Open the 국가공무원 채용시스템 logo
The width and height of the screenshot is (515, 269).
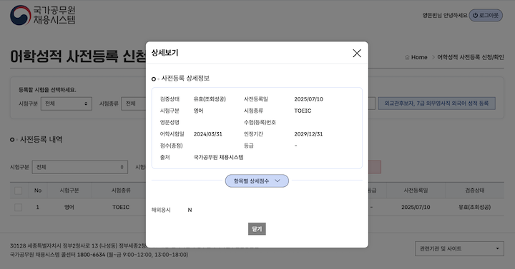click(43, 15)
